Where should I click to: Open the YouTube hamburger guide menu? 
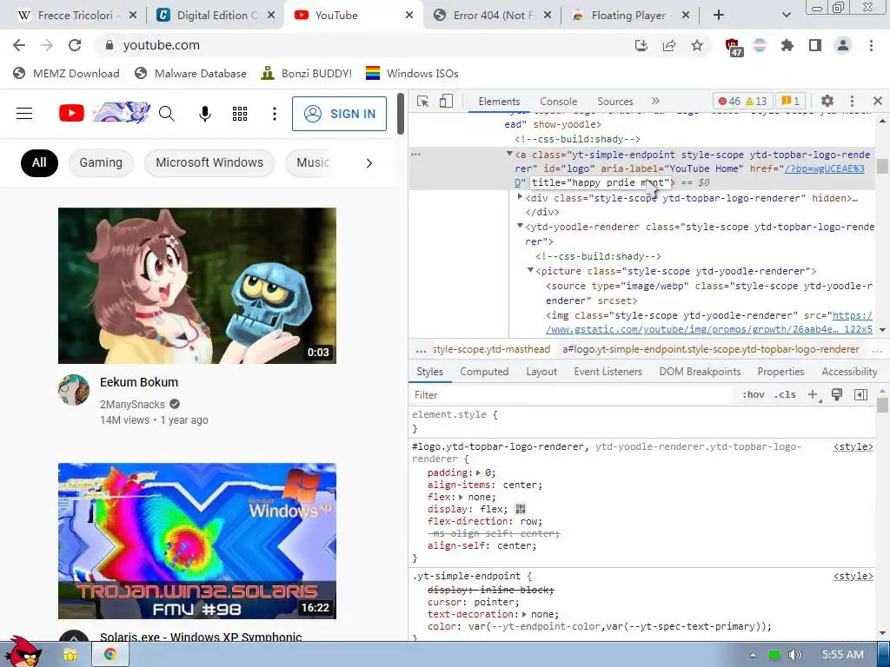point(24,114)
